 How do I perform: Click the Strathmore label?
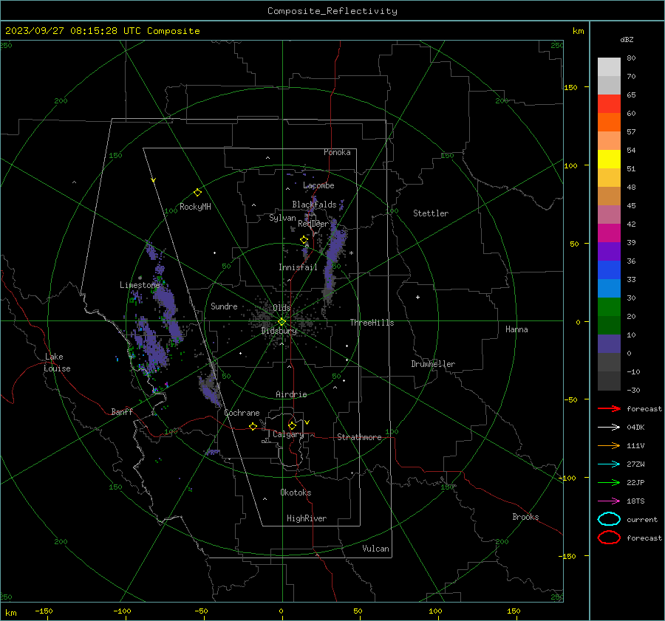tap(359, 437)
